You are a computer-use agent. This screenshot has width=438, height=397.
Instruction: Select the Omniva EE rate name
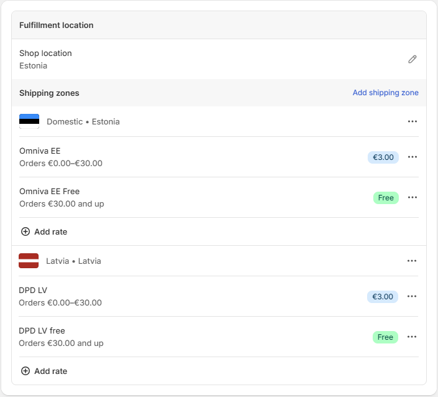coord(40,151)
